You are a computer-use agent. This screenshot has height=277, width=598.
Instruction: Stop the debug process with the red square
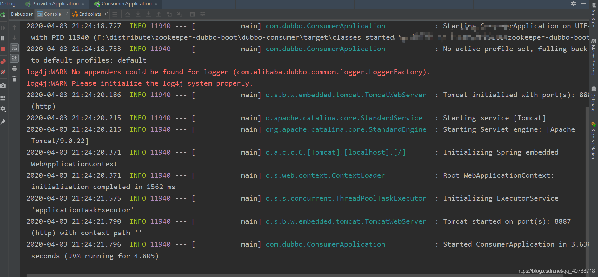pyautogui.click(x=3, y=49)
